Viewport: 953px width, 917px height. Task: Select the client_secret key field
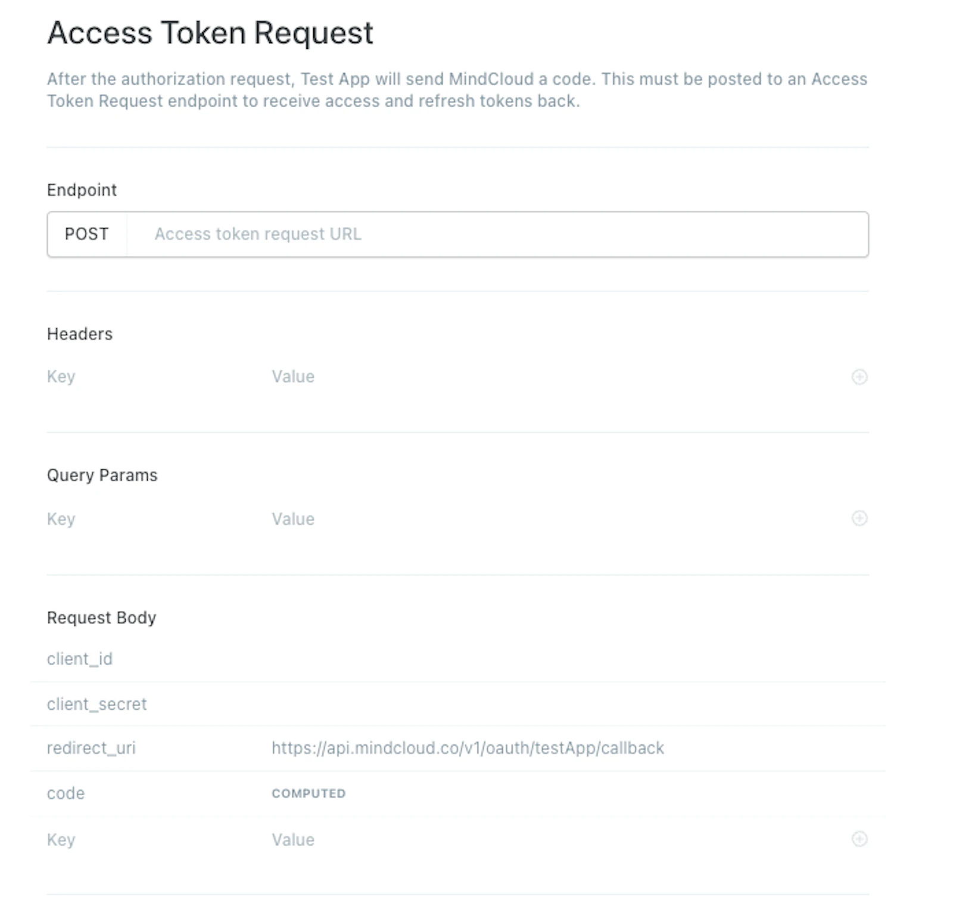point(96,704)
